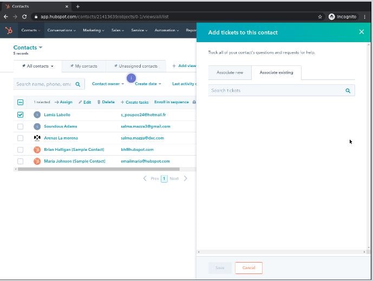This screenshot has width=373, height=281.
Task: Reload the page with refresh icon
Action: pos(24,17)
